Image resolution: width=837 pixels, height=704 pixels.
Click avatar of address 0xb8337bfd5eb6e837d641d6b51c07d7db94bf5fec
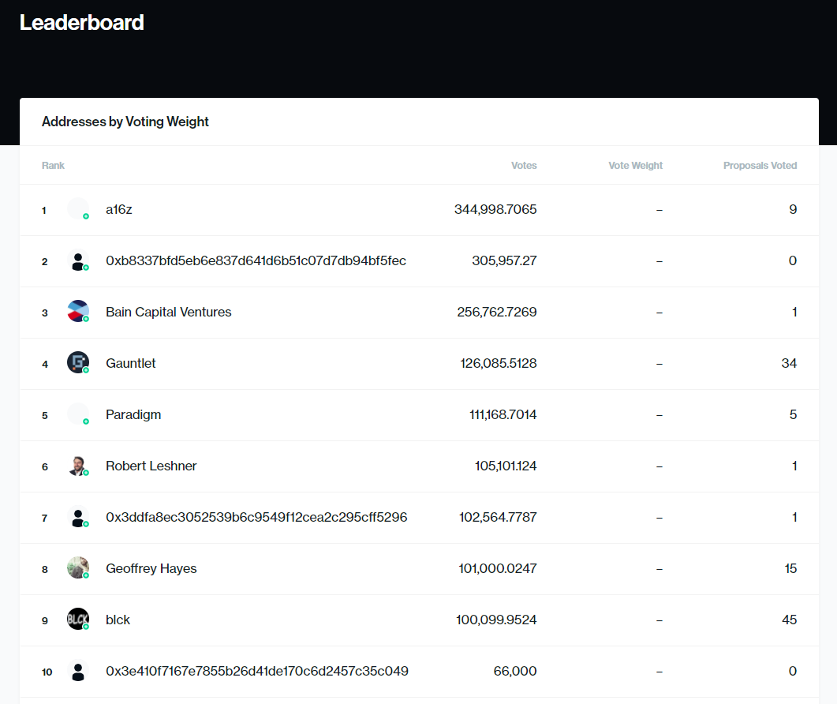(x=78, y=260)
